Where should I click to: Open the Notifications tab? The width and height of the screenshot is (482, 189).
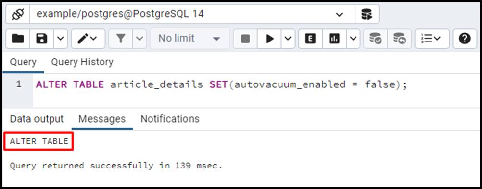[170, 119]
